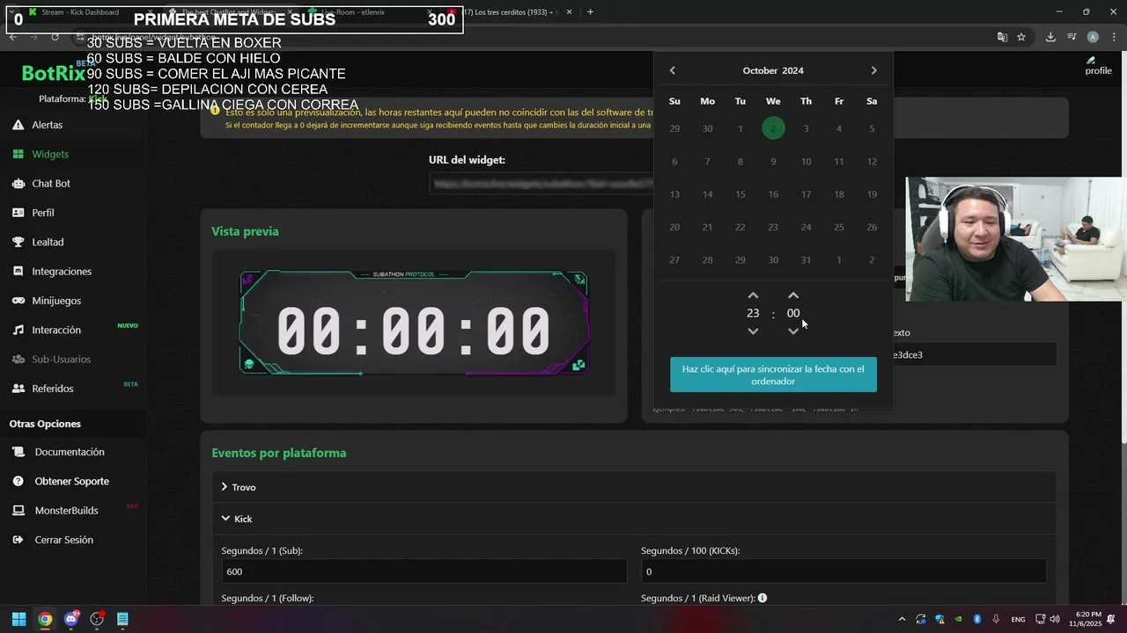
Task: Switch to the Los tres cerditos tab
Action: pos(511,12)
